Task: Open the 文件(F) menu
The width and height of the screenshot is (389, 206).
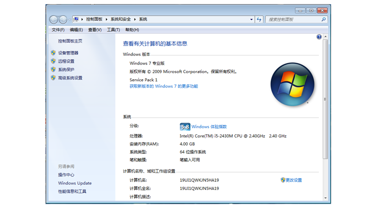Action: 58,30
